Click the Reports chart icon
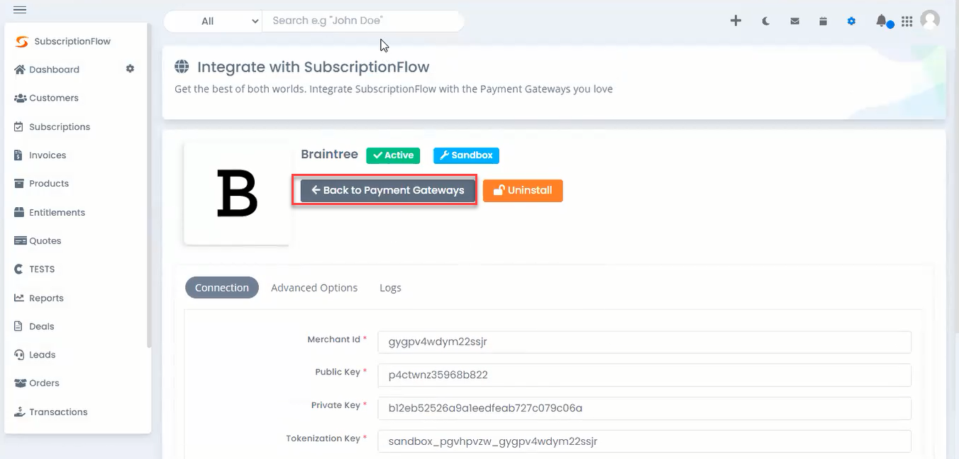 [x=19, y=298]
